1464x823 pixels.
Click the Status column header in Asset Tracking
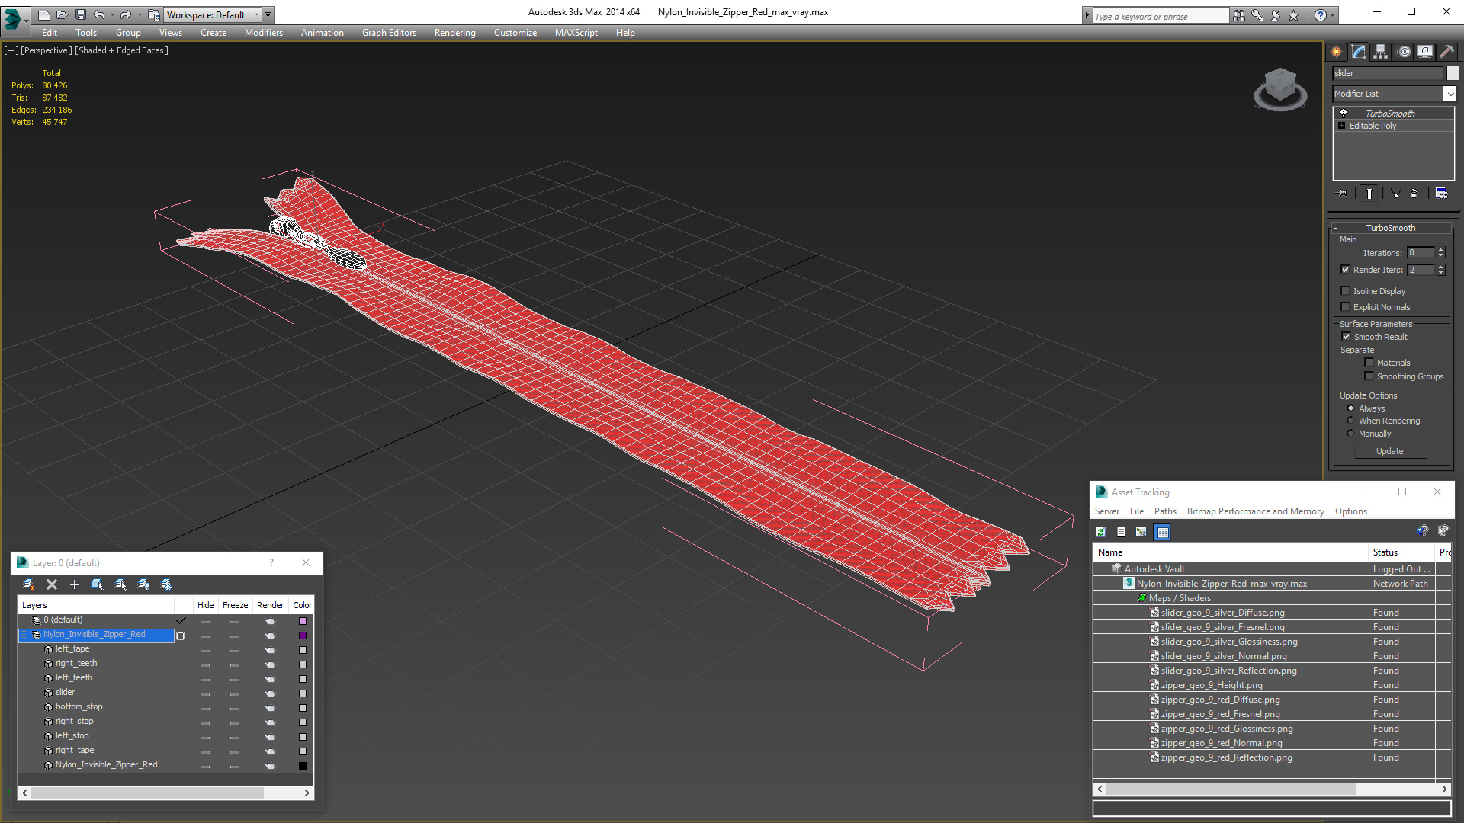(1401, 552)
